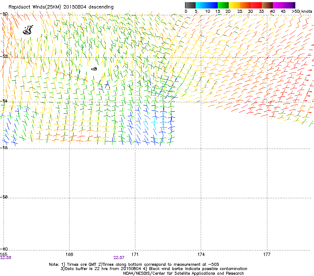Click the '171' longitude axis label
Screen dimensions: 314x276
tap(135, 254)
